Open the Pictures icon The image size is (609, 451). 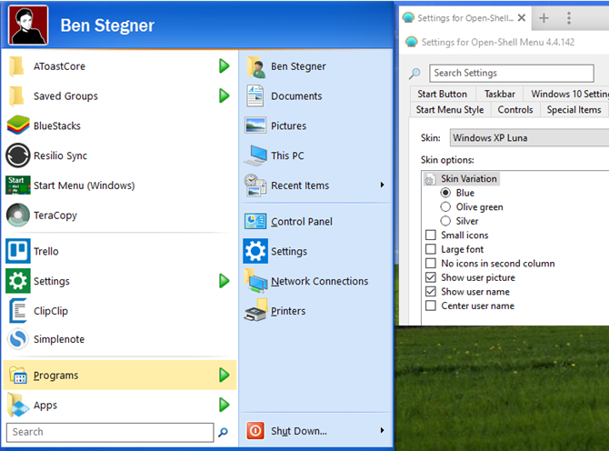click(x=255, y=125)
